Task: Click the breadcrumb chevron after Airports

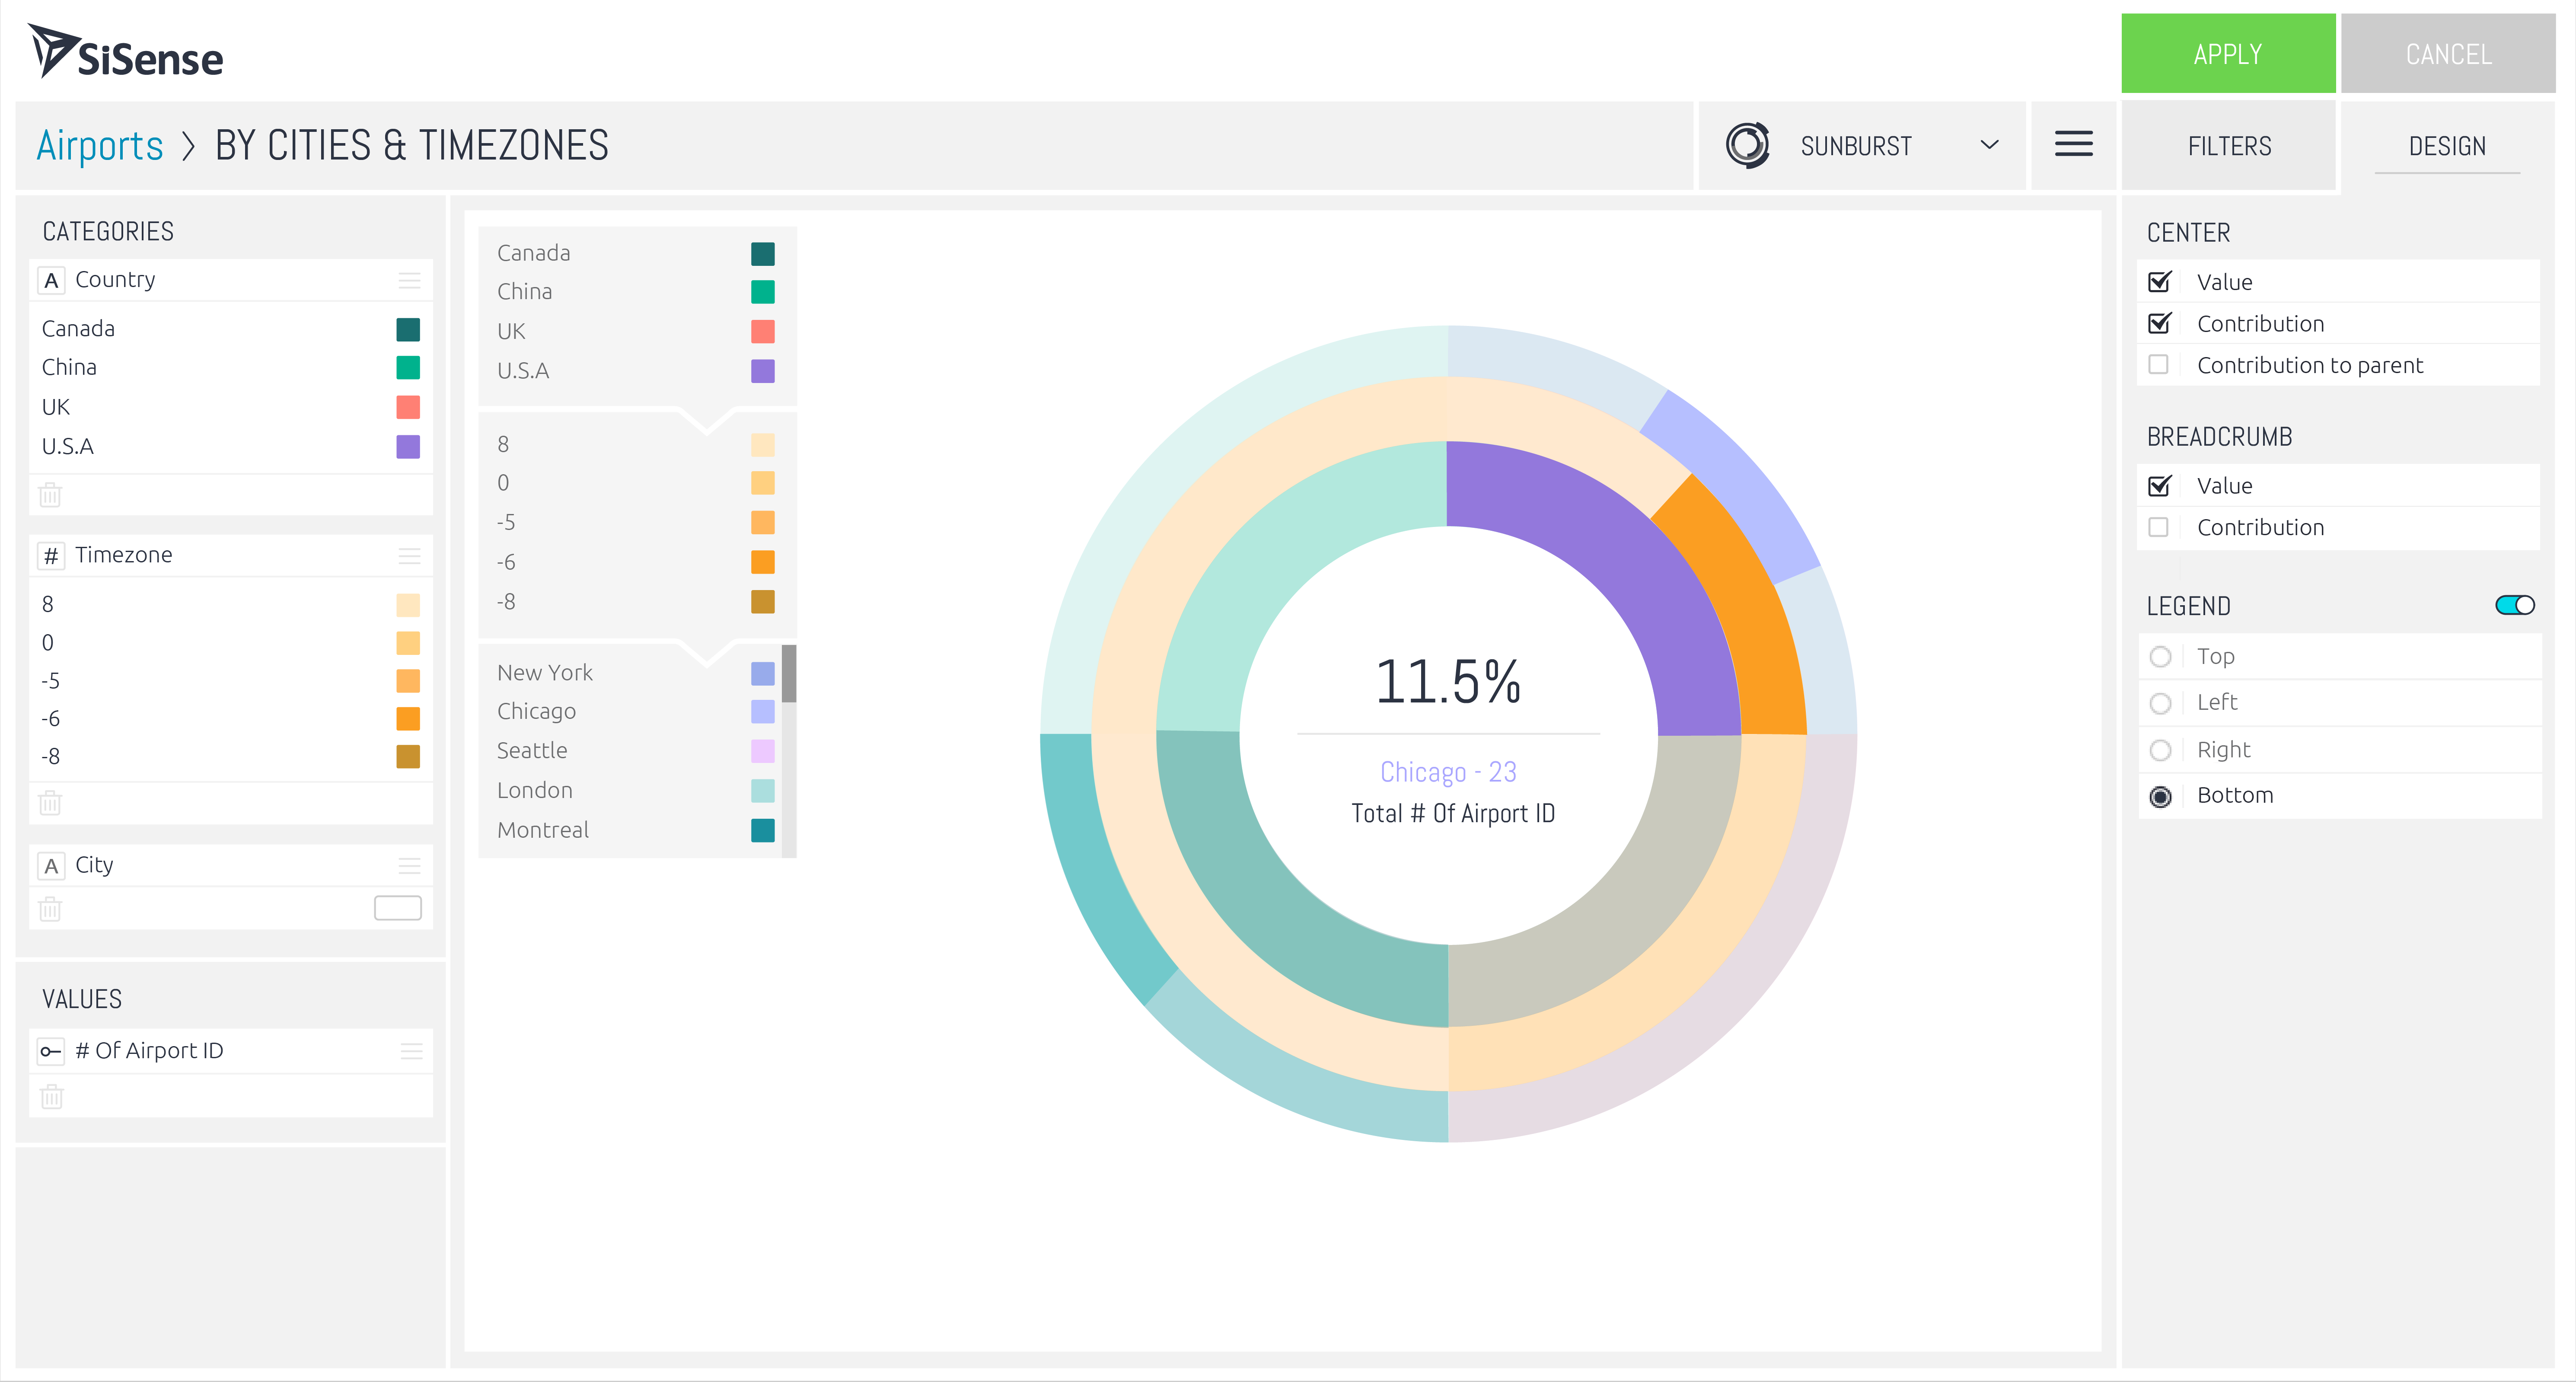Action: tap(188, 146)
